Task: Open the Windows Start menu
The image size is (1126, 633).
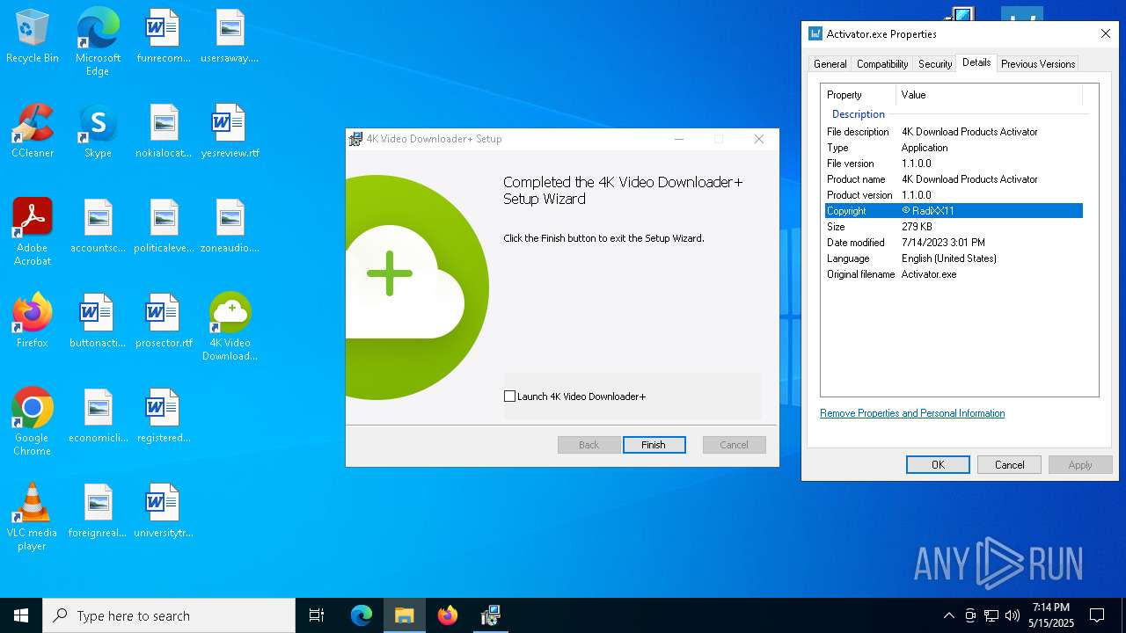Action: [x=21, y=615]
